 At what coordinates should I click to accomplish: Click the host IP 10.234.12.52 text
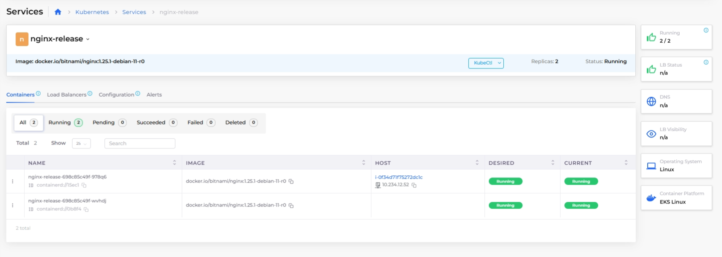click(395, 185)
